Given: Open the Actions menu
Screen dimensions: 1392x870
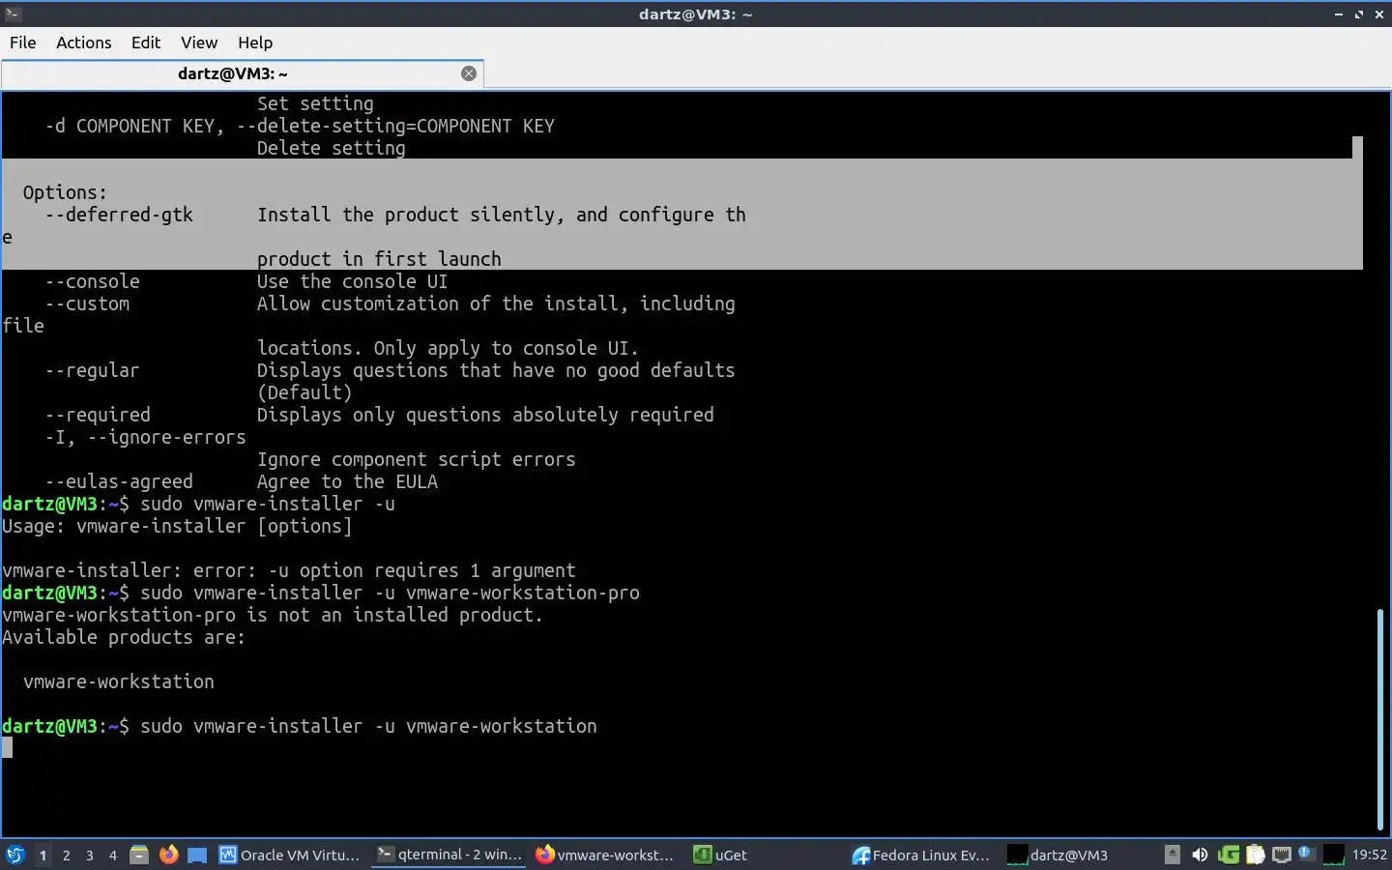Looking at the screenshot, I should (83, 43).
